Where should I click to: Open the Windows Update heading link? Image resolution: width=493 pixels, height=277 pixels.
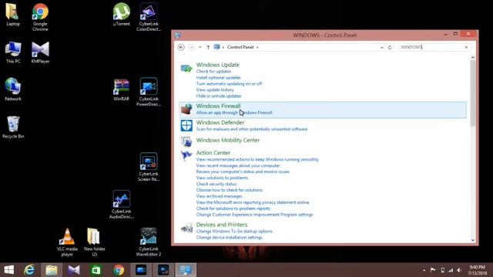217,65
